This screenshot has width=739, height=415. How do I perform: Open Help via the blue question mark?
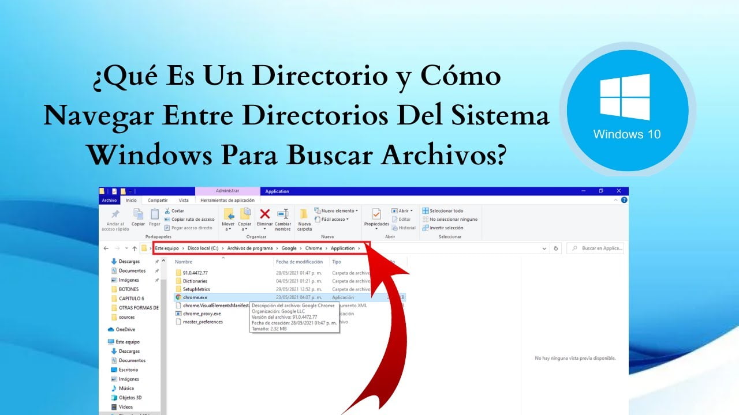[624, 200]
